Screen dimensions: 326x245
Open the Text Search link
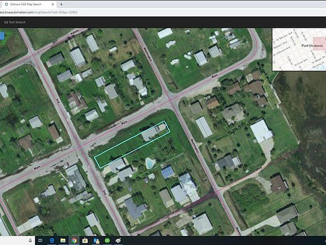tap(15, 22)
